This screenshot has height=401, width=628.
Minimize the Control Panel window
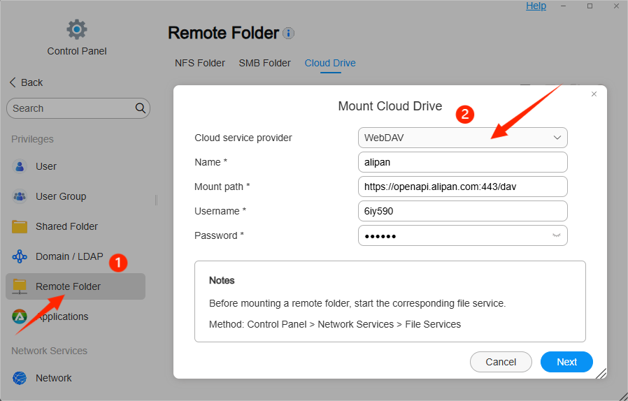563,6
